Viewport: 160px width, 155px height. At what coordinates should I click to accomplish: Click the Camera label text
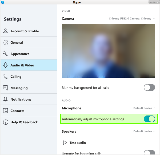68,19
